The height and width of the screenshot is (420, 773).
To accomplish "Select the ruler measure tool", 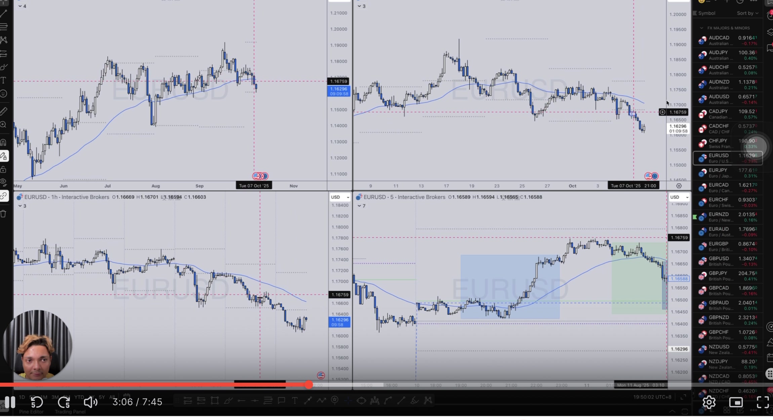I will click(x=3, y=111).
